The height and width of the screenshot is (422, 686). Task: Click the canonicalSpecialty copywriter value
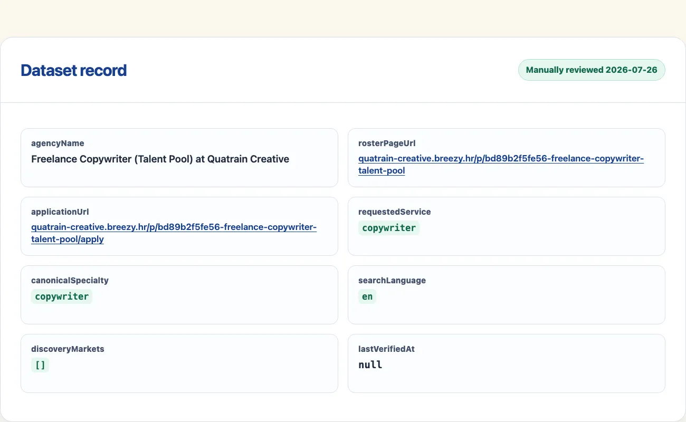62,296
